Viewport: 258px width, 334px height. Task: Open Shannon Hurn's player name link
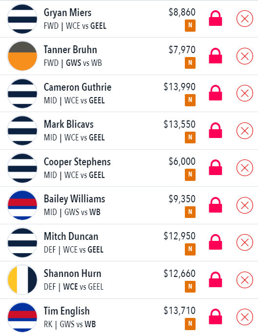(73, 274)
